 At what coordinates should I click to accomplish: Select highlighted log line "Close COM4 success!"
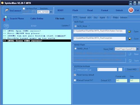click(37, 41)
